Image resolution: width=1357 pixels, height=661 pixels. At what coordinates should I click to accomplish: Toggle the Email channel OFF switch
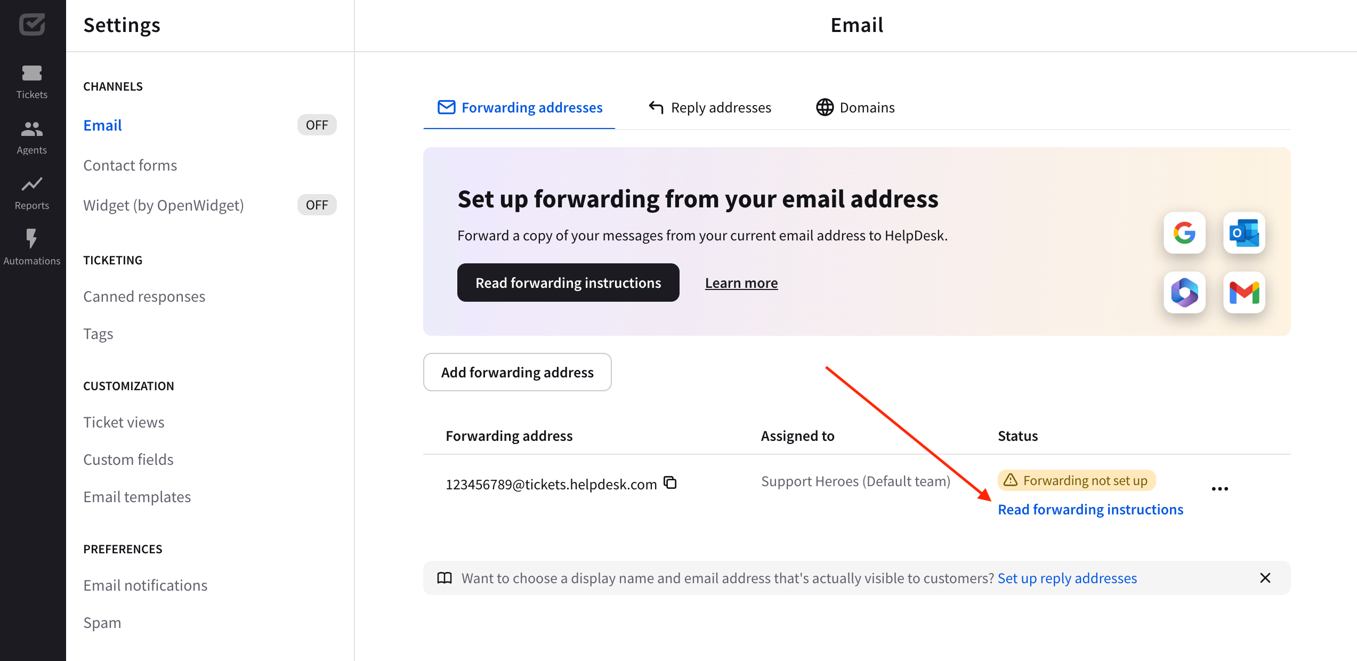tap(316, 125)
